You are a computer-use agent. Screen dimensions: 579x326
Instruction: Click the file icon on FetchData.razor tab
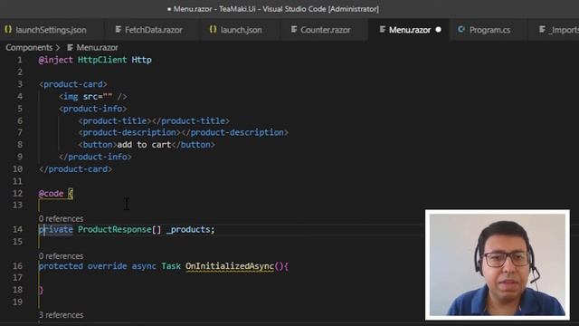[119, 30]
